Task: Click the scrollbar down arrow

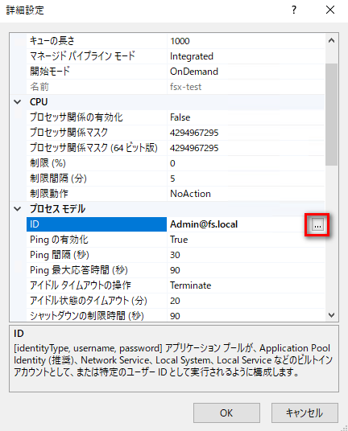Action: coord(331,314)
